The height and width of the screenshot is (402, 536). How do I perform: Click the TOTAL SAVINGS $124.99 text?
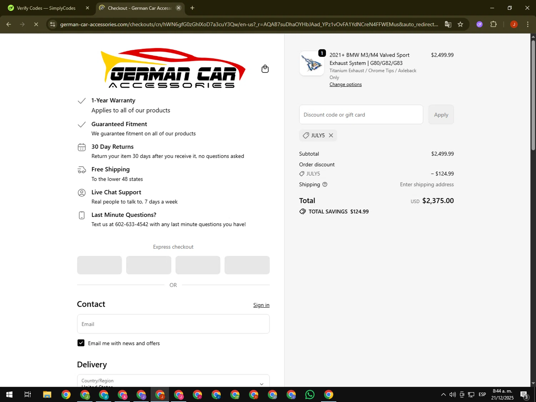(338, 212)
